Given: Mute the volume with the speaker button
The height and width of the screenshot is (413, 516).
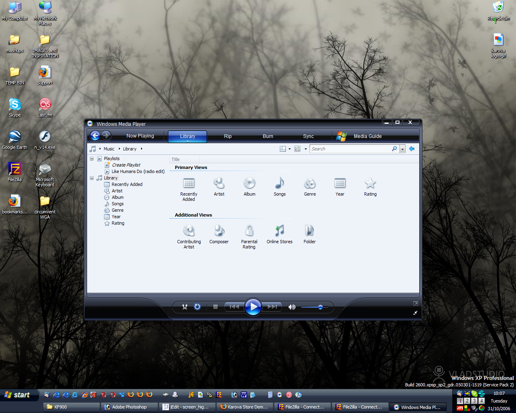Looking at the screenshot, I should click(292, 307).
